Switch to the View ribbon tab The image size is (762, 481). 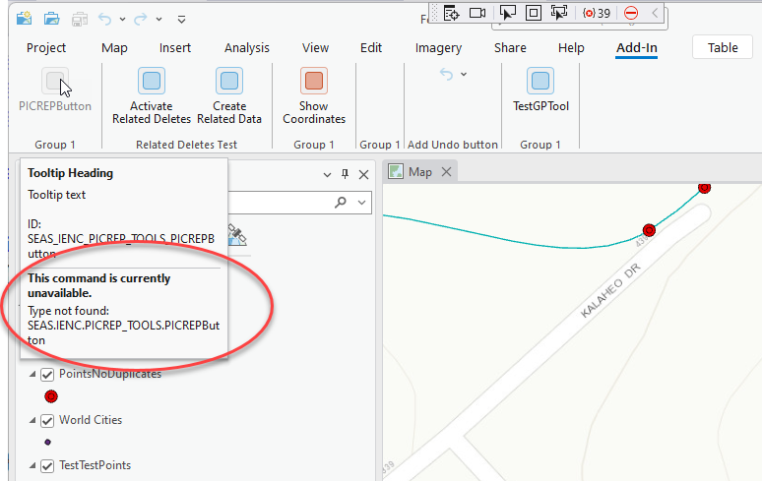[315, 47]
